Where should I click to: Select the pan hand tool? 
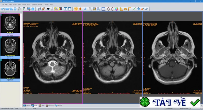coord(76,9)
